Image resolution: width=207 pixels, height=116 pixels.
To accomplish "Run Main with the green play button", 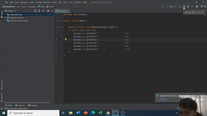I will point(180,6).
